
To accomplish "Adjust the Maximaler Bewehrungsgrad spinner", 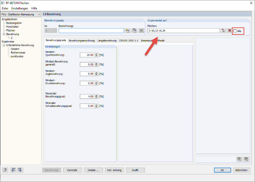I will (x=96, y=97).
